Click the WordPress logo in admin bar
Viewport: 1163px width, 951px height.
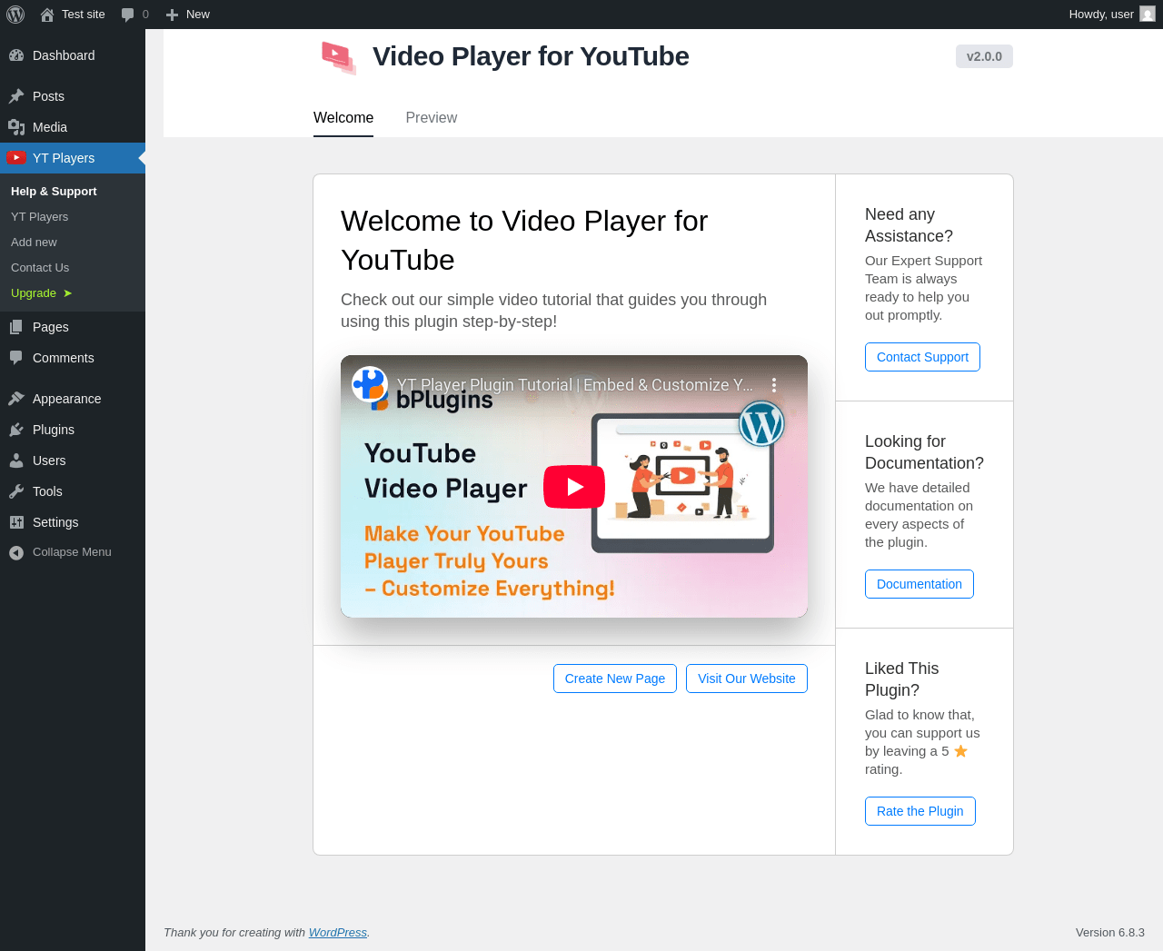tap(15, 15)
